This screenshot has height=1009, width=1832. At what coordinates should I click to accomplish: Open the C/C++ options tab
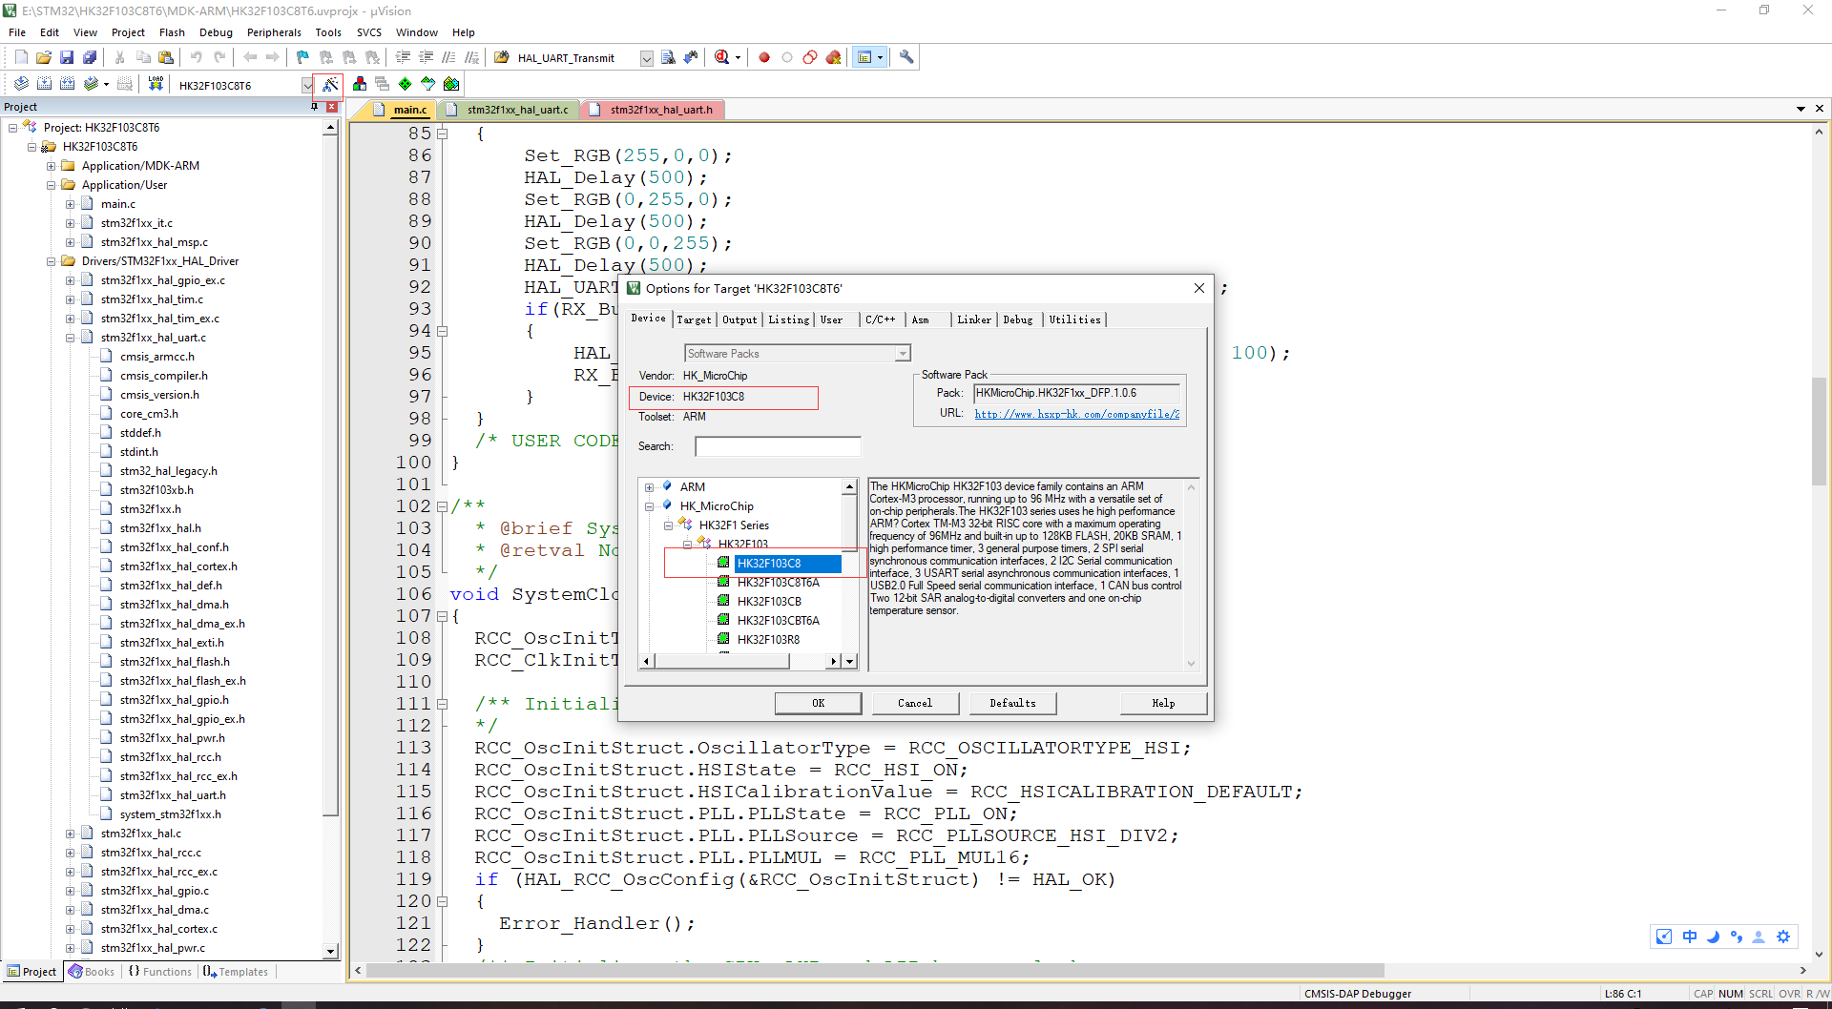point(880,319)
